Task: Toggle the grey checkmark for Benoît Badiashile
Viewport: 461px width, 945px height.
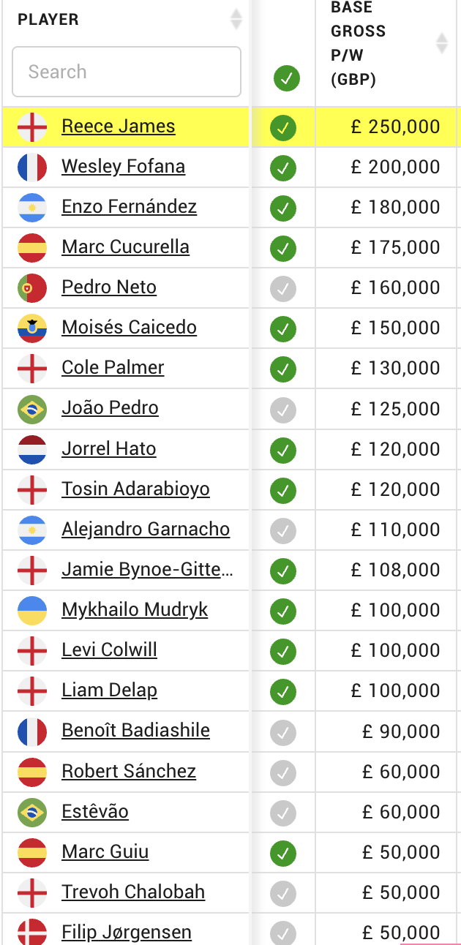Action: click(283, 731)
